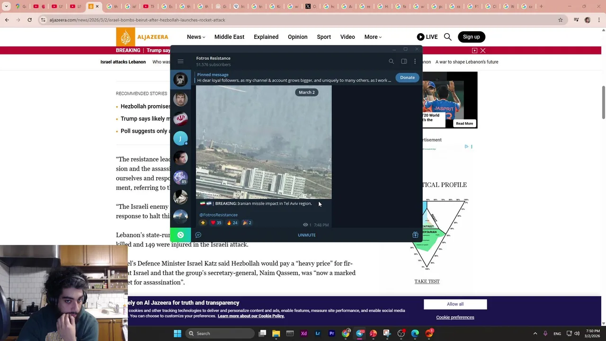This screenshot has width=606, height=341.
Task: Open the Telegram hamburger menu
Action: click(180, 61)
